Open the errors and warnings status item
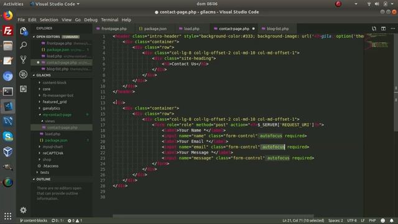The width and height of the screenshot is (398, 224). coord(75,220)
